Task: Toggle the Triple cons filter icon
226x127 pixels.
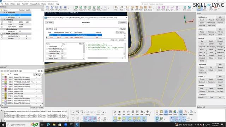Action: pyautogui.click(x=144, y=119)
